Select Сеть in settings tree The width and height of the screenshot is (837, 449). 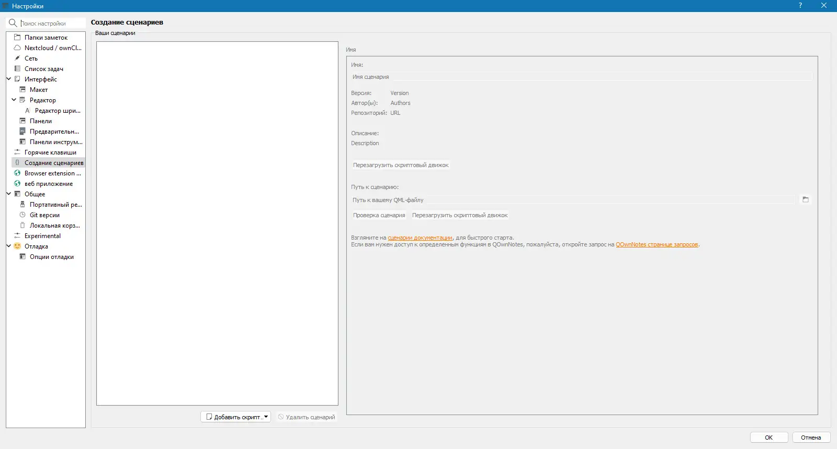pyautogui.click(x=31, y=58)
